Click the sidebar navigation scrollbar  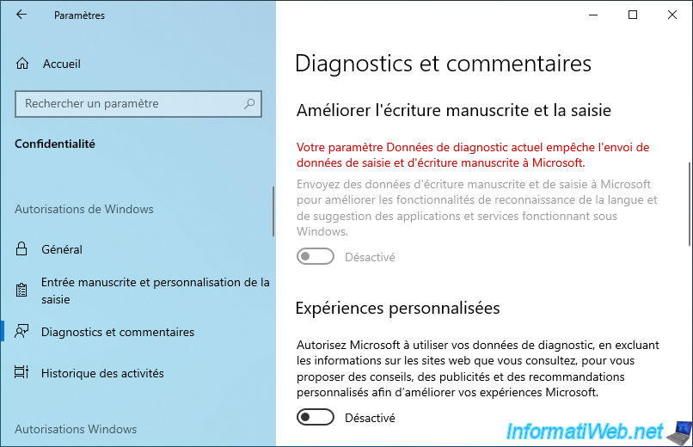tap(273, 211)
